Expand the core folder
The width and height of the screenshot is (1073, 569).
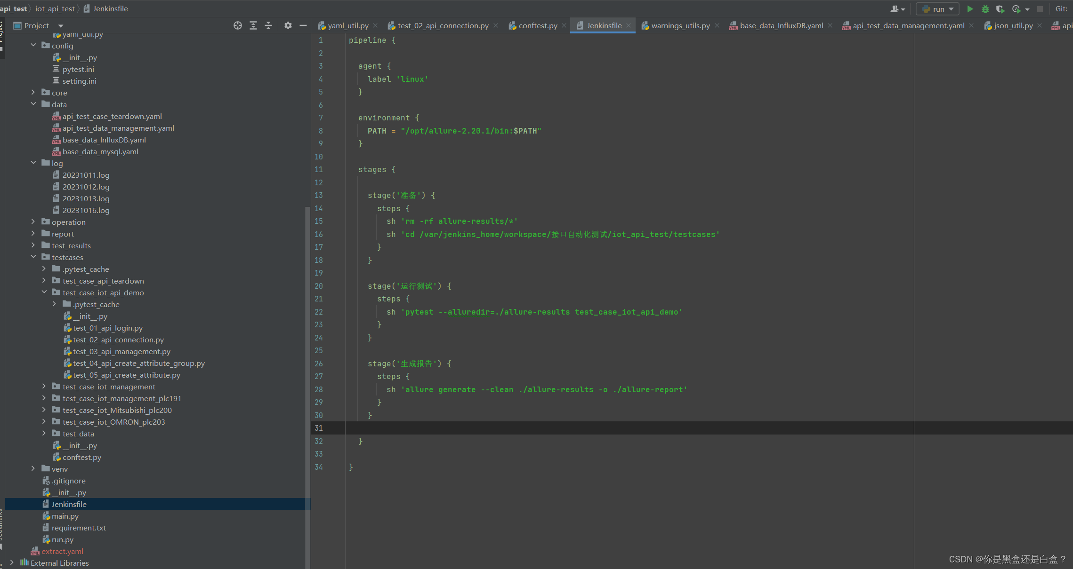33,92
